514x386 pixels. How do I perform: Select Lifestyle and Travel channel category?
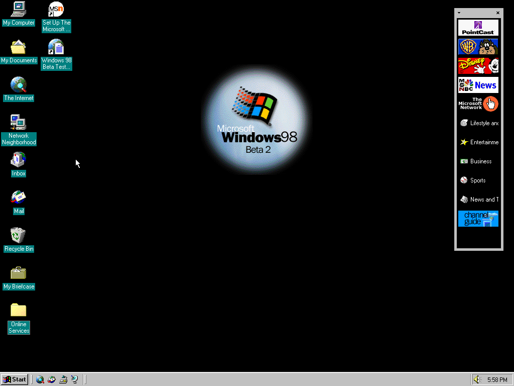pyautogui.click(x=478, y=123)
